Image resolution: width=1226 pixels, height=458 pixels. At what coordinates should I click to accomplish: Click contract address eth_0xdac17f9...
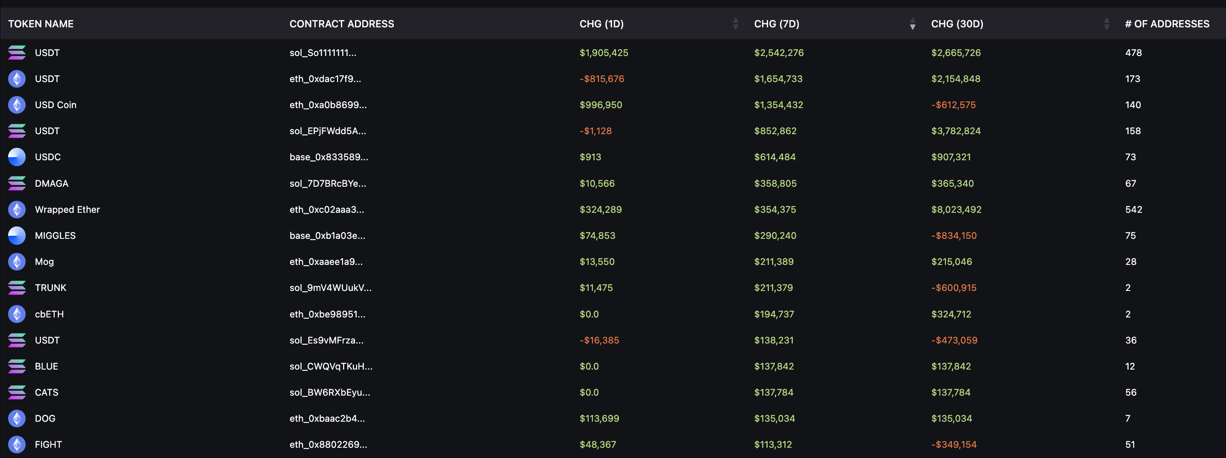point(325,79)
